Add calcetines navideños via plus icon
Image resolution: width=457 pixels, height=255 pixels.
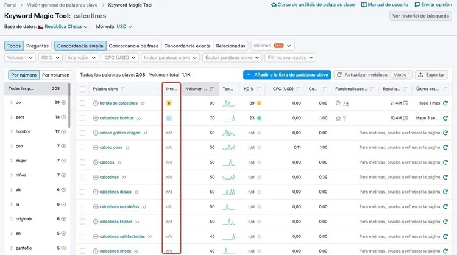[x=96, y=207]
